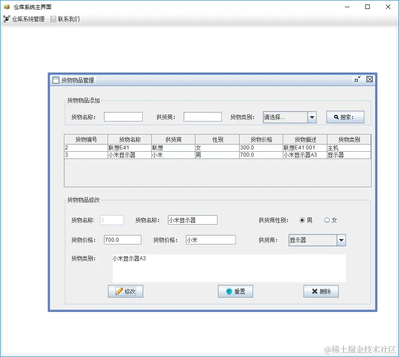Click the 女 gender cell in row 2
Image resolution: width=399 pixels, height=357 pixels.
[218, 148]
